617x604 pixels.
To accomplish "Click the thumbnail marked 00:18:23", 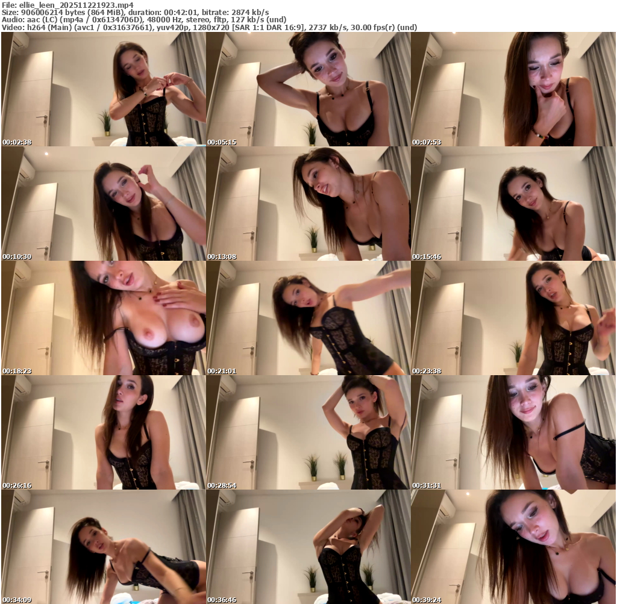I will 104,318.
